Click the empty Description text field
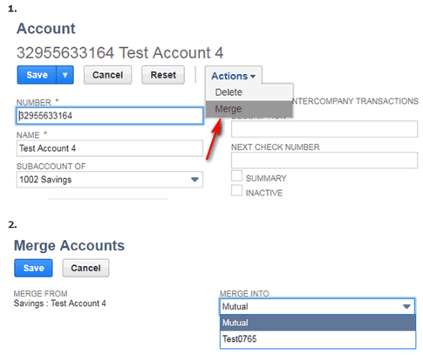The height and width of the screenshot is (355, 423). pyautogui.click(x=324, y=129)
